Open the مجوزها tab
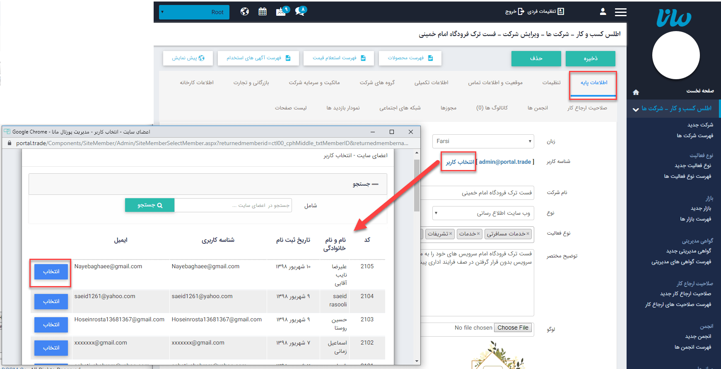 coord(449,108)
